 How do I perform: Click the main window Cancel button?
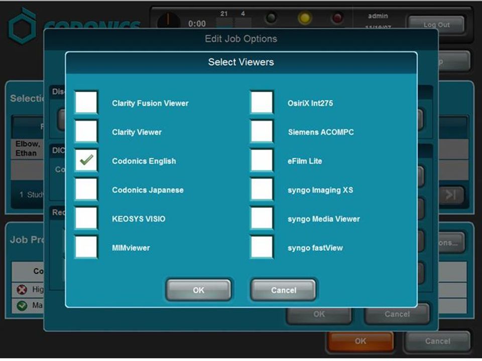tap(437, 341)
